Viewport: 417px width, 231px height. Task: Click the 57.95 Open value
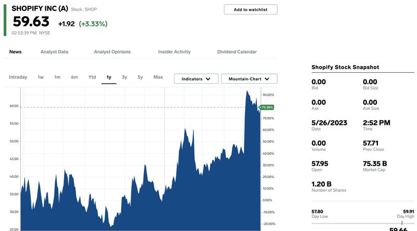pos(320,163)
